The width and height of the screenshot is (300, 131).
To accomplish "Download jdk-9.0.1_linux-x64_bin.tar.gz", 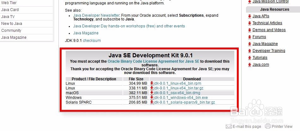I will click(178, 88).
